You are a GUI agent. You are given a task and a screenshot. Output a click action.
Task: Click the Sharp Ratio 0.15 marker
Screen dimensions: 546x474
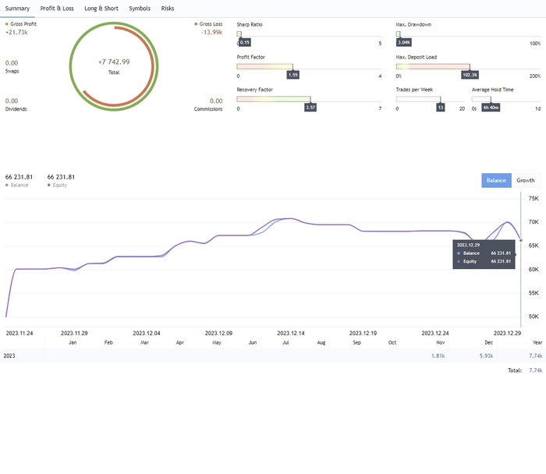244,42
